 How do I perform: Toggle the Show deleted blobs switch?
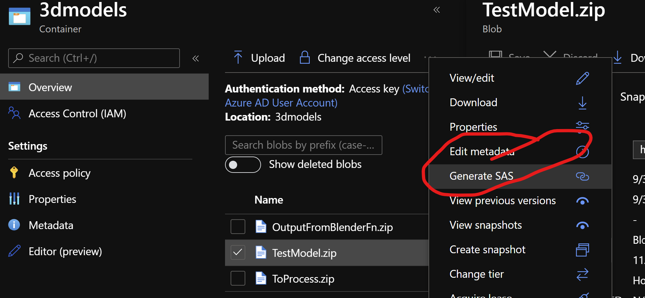243,165
